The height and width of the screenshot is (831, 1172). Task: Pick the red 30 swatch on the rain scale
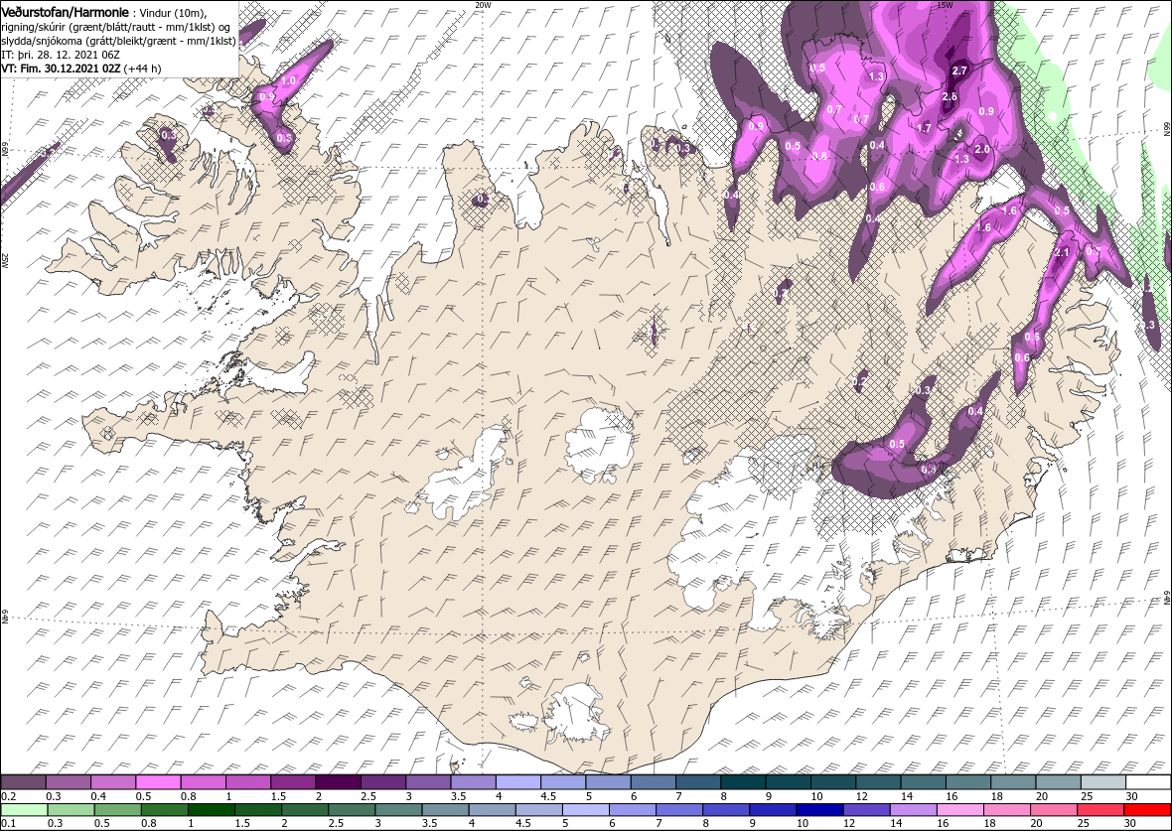[1147, 810]
